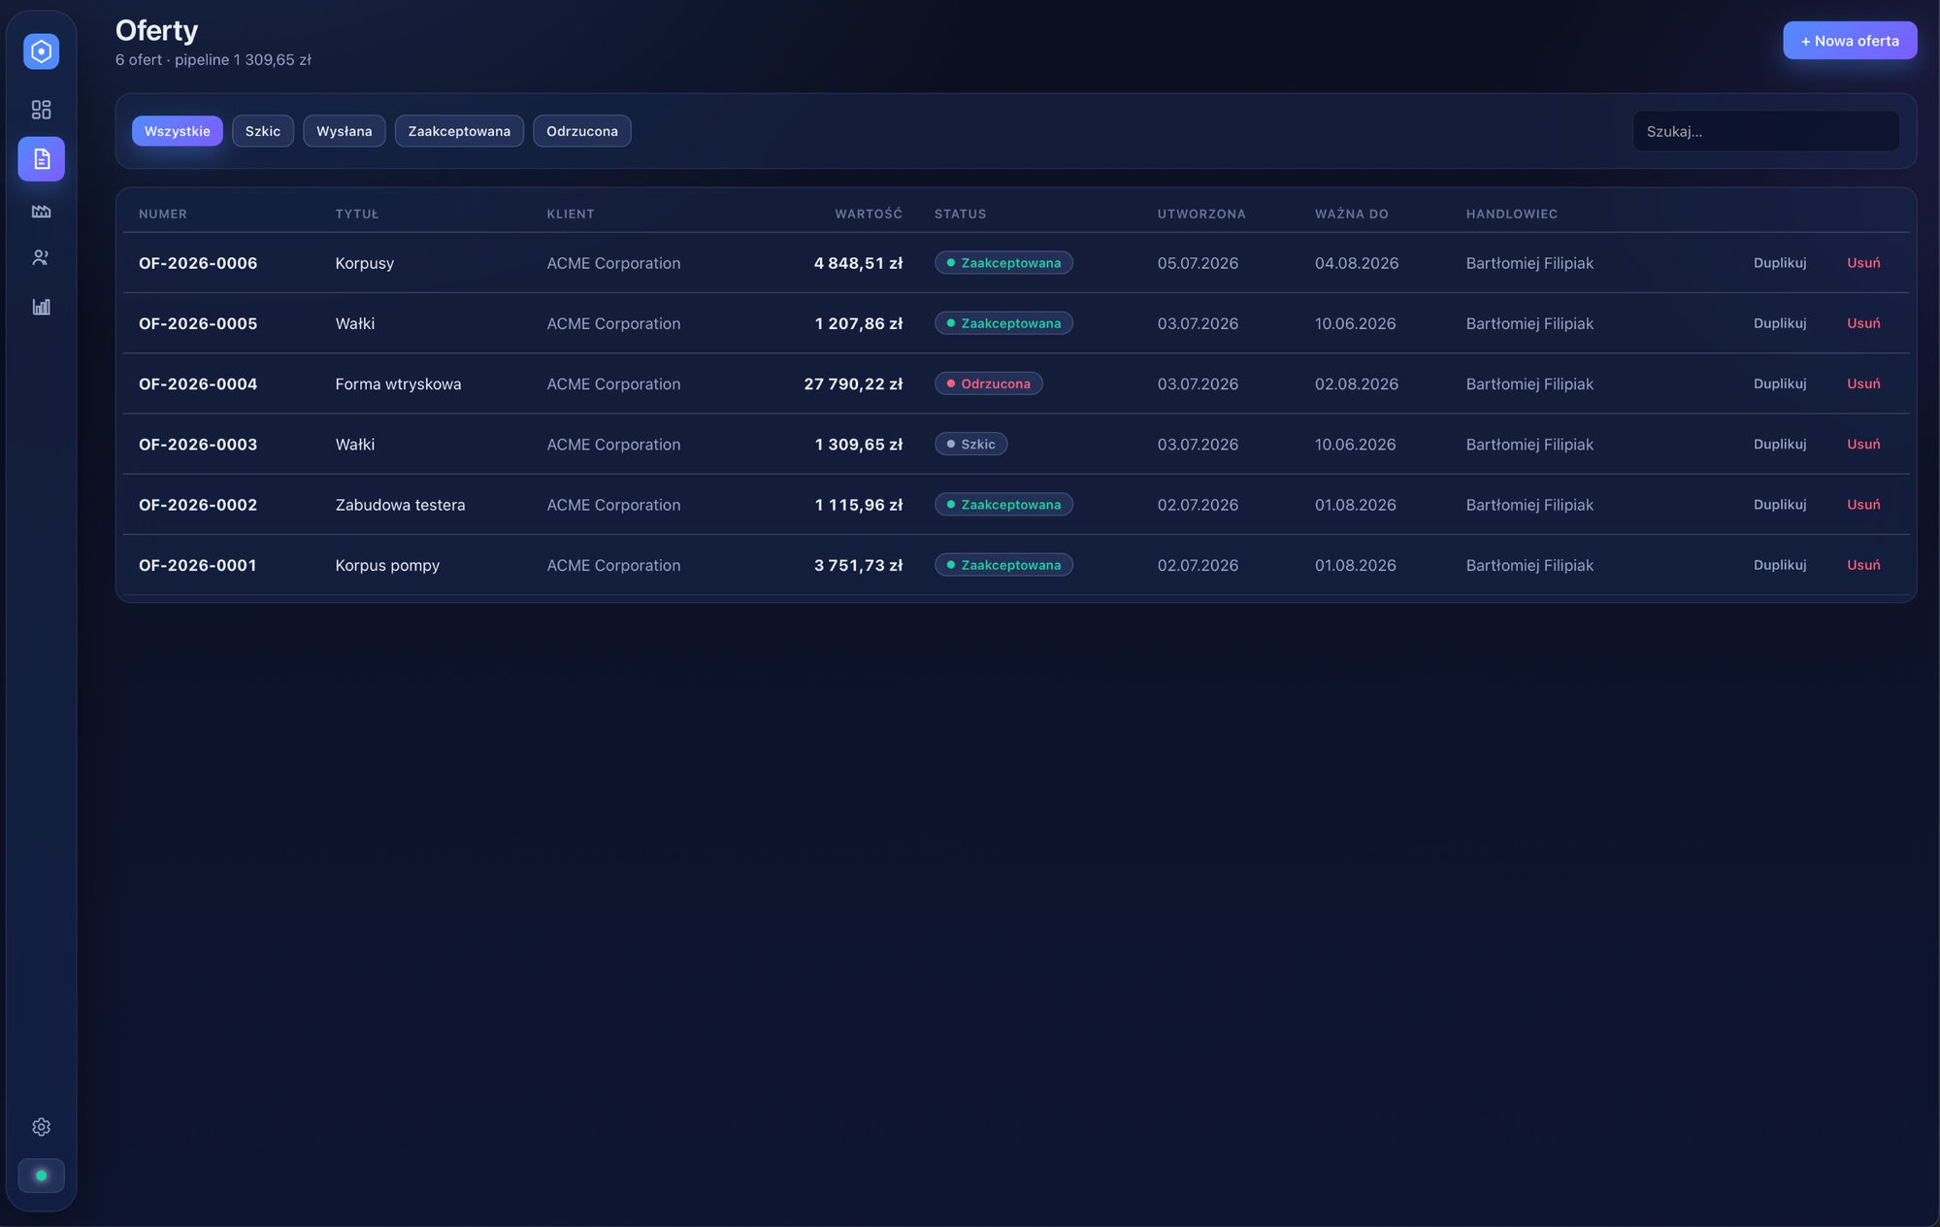Open offer number OF-2026-0003

point(198,445)
